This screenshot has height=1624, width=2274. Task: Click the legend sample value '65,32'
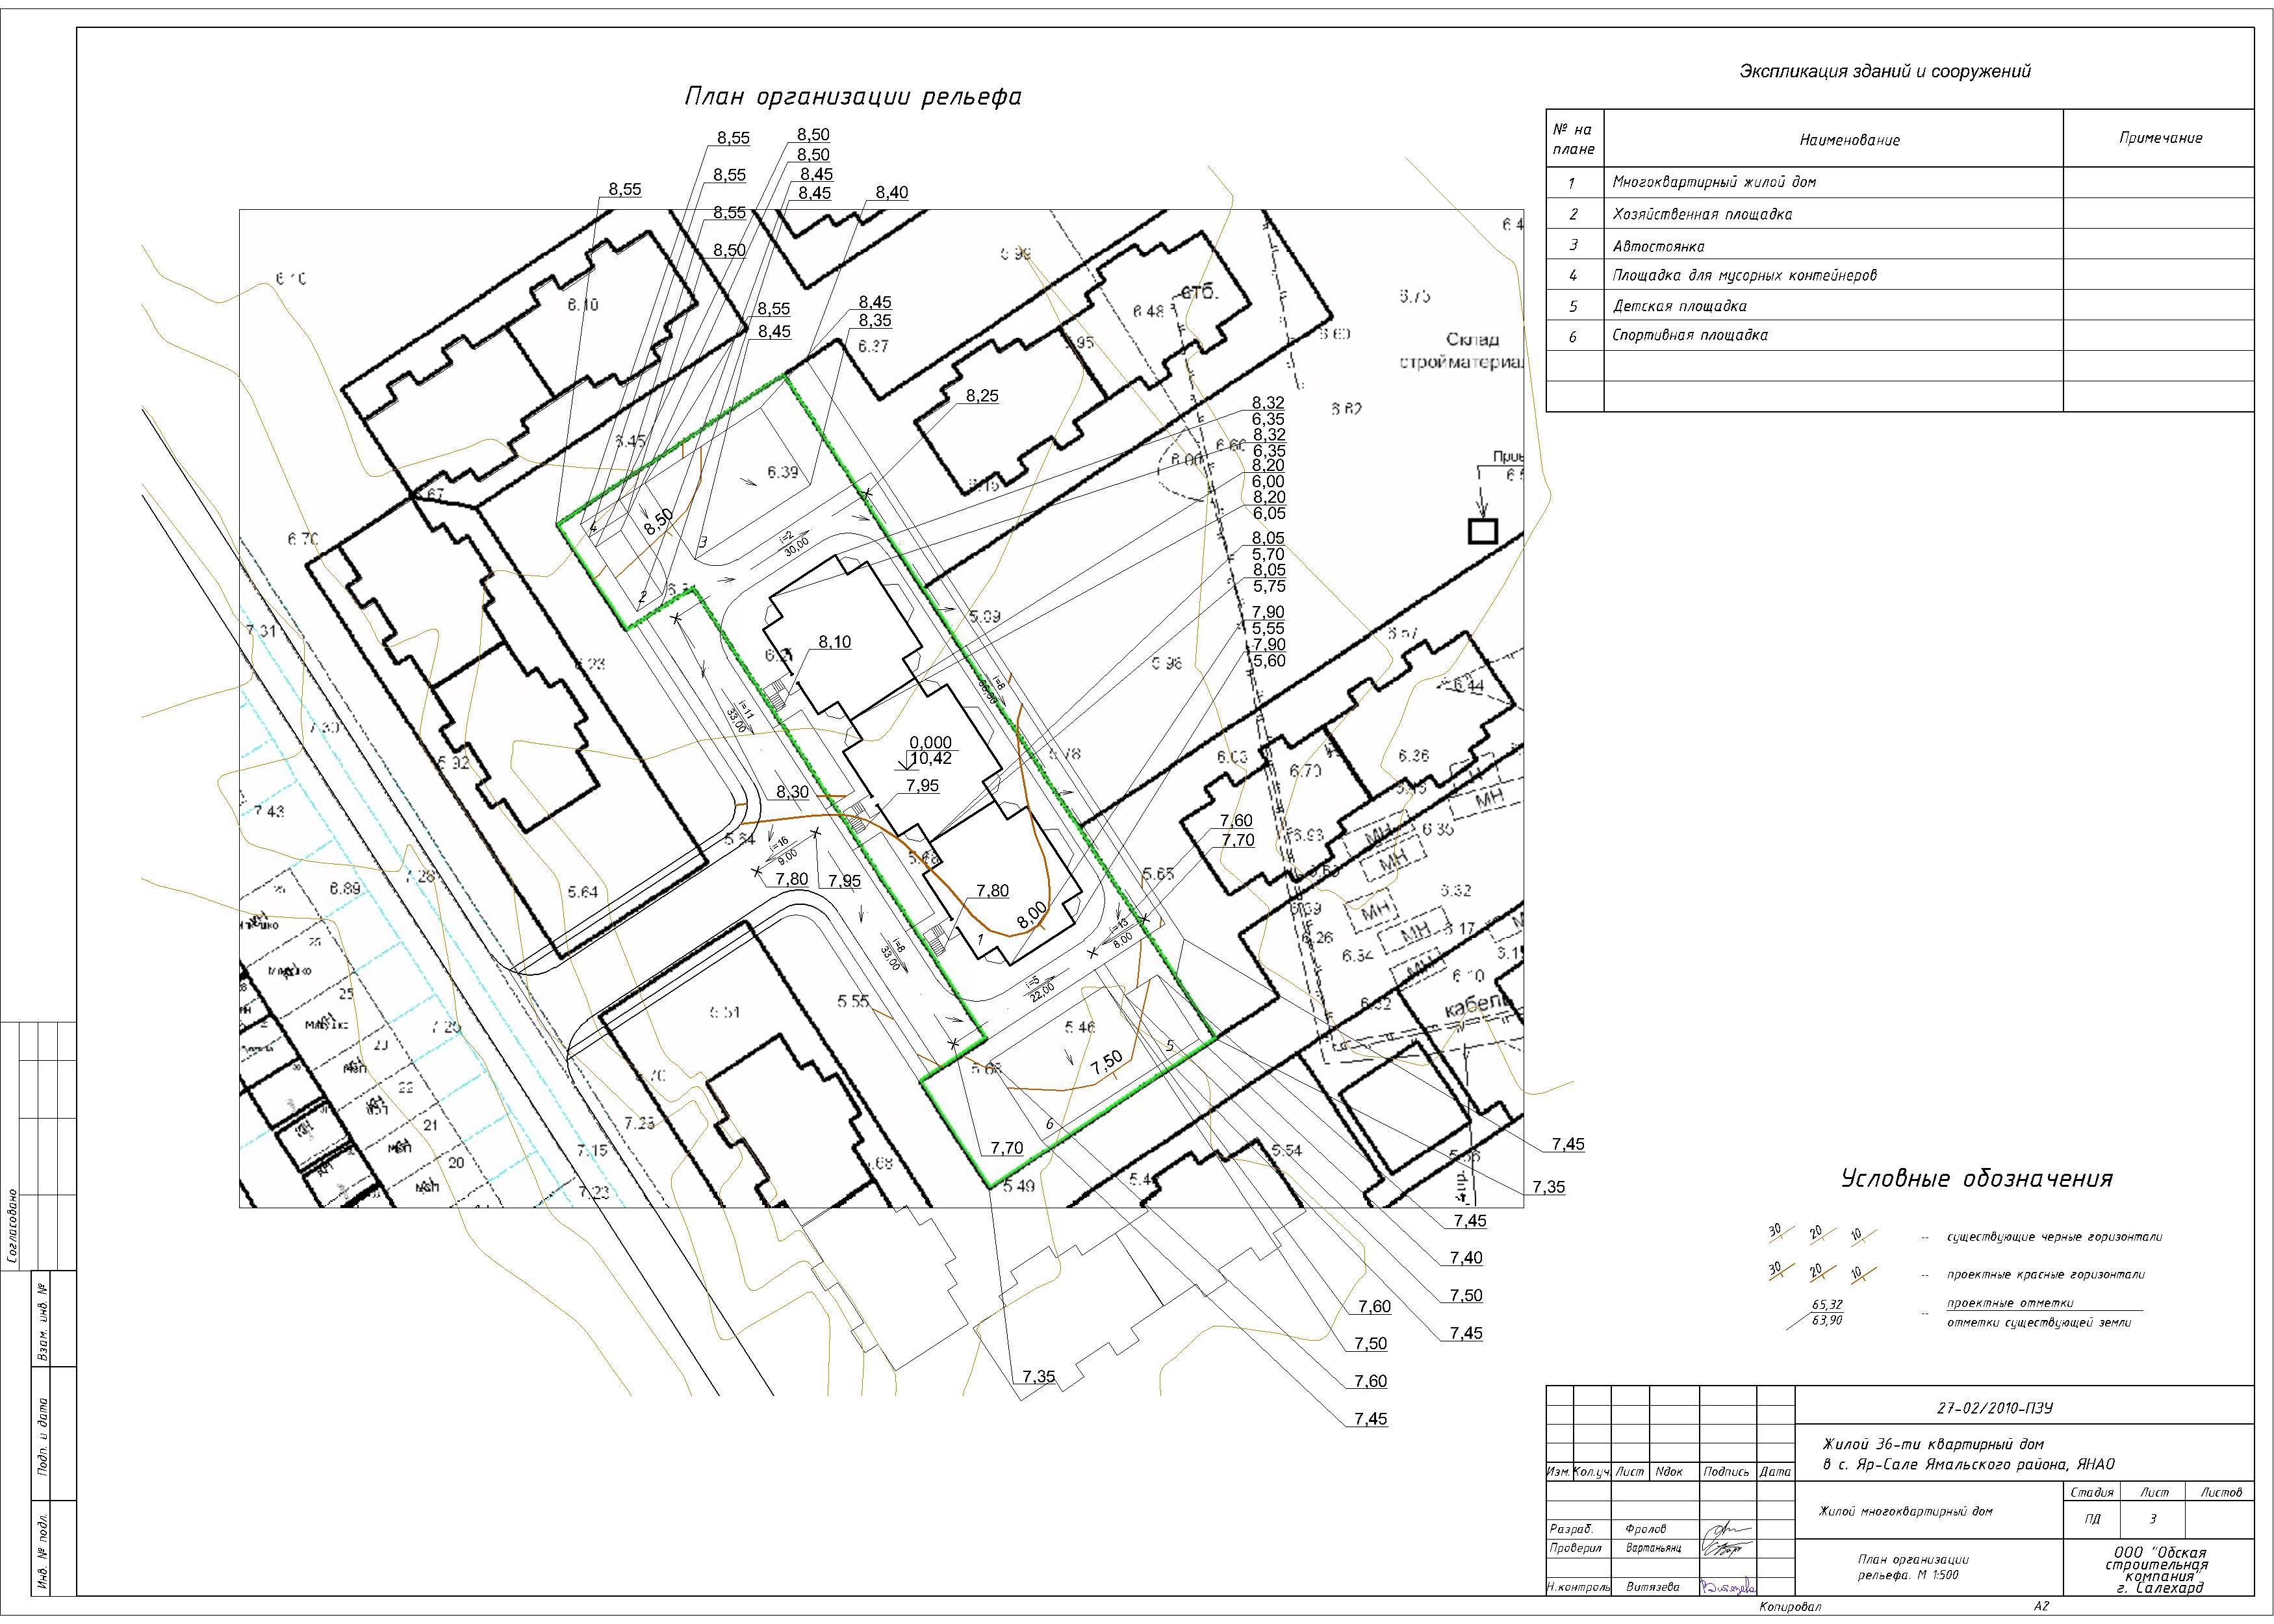(1826, 1305)
